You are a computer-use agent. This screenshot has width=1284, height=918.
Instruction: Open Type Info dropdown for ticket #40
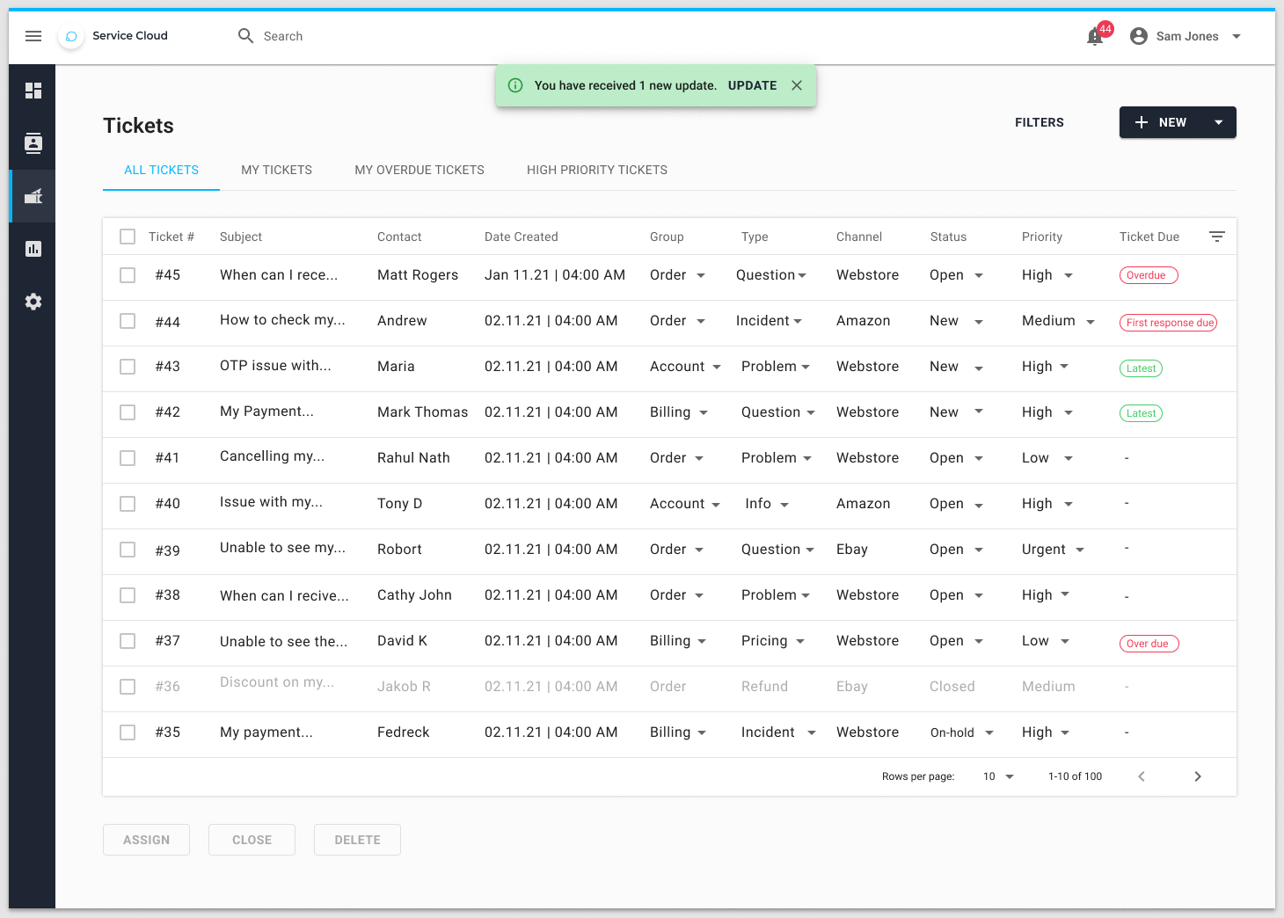point(784,505)
